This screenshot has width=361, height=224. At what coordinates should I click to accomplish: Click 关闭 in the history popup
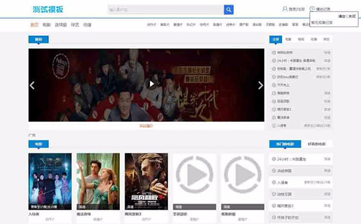tap(352, 16)
